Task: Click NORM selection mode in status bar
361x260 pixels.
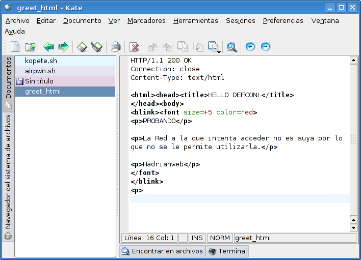Action: pyautogui.click(x=220, y=238)
